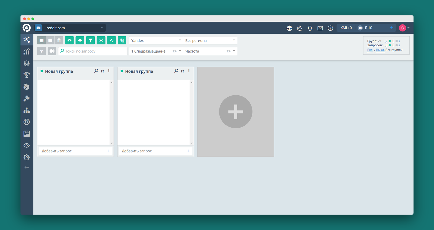
Task: Click search icon in first Новая группа header
Action: (x=96, y=71)
